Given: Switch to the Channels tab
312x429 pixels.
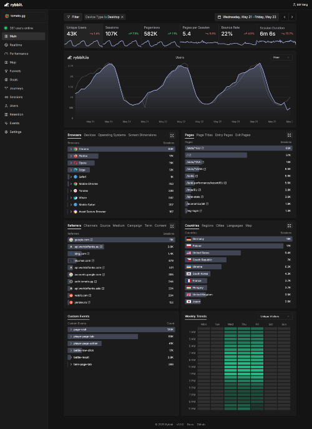Looking at the screenshot, I should [90, 225].
